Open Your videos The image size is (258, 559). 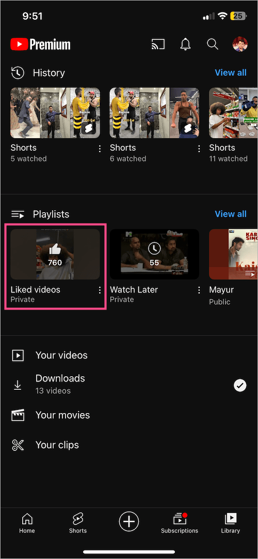click(129, 356)
